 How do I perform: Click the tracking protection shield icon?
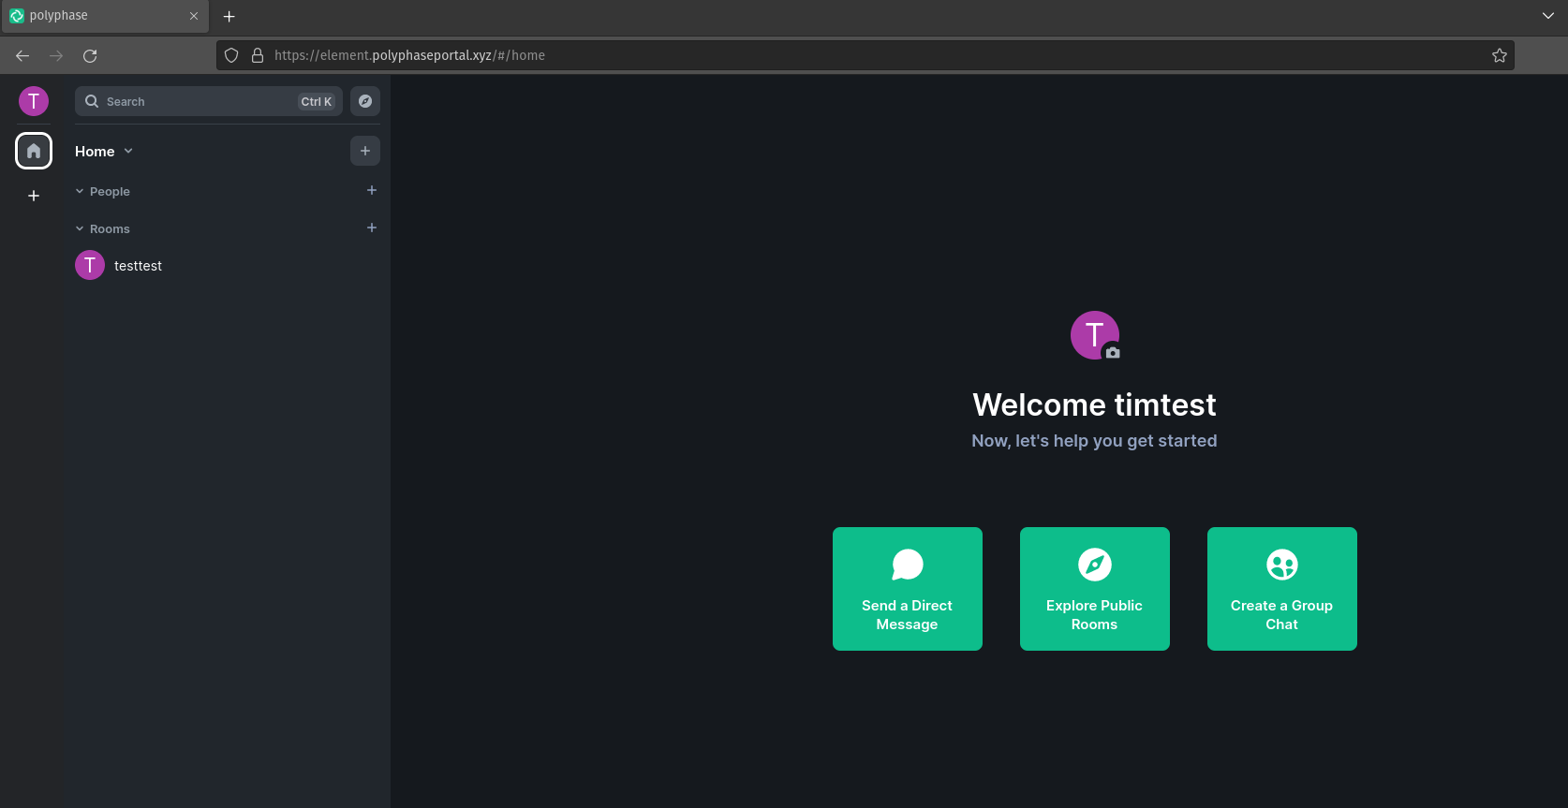coord(231,55)
